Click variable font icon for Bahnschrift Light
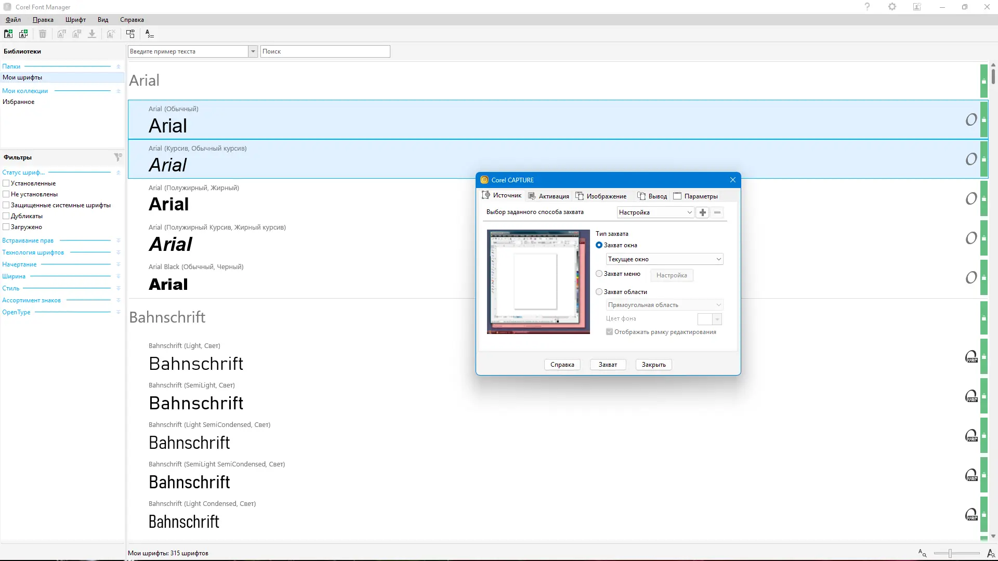Viewport: 998px width, 561px height. [x=971, y=357]
